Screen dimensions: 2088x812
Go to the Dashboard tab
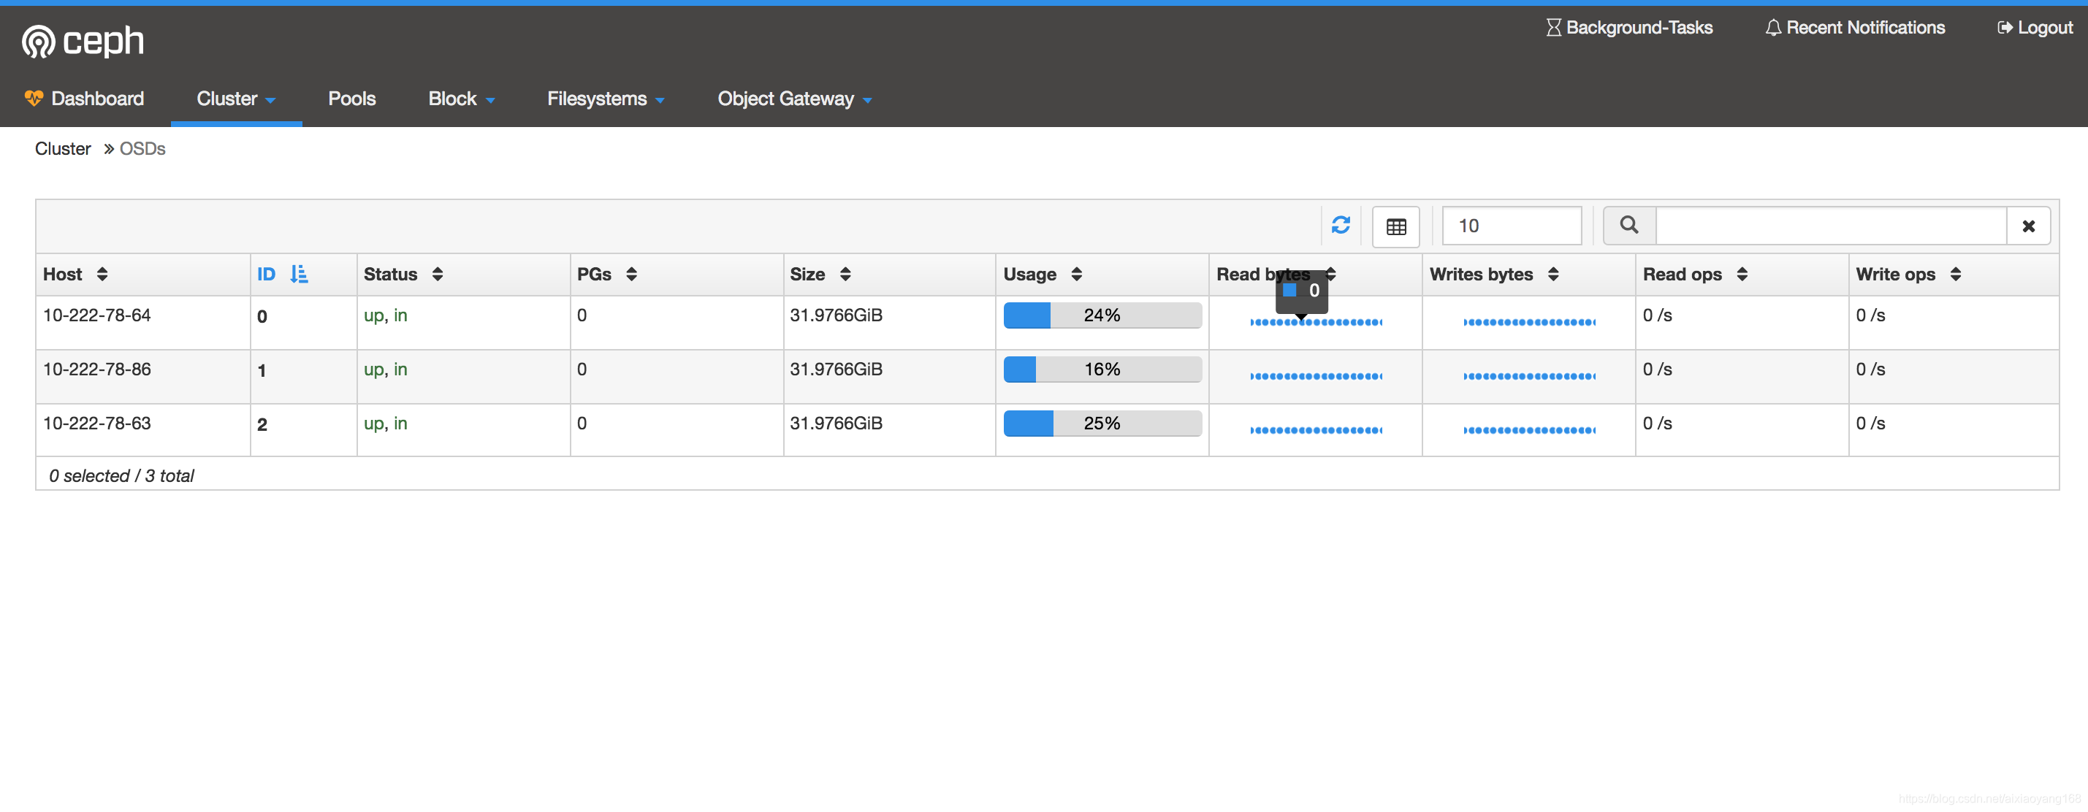tap(84, 99)
